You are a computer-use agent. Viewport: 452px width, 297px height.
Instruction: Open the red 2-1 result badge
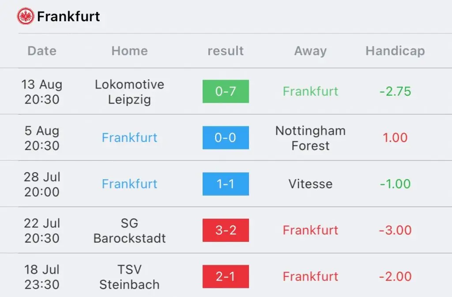226,277
